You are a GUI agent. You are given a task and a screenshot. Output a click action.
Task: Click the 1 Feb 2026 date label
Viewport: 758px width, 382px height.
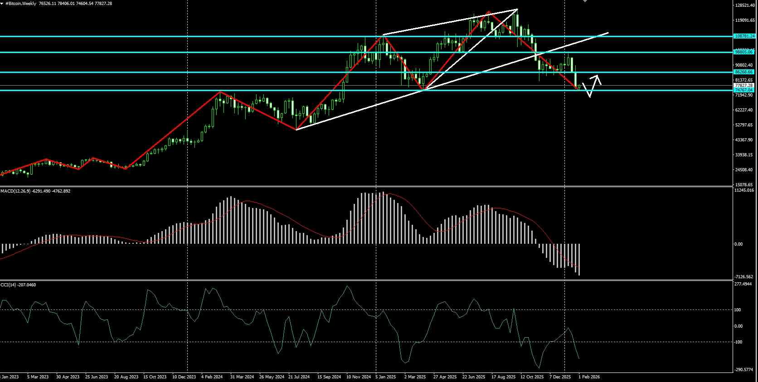[x=589, y=377]
